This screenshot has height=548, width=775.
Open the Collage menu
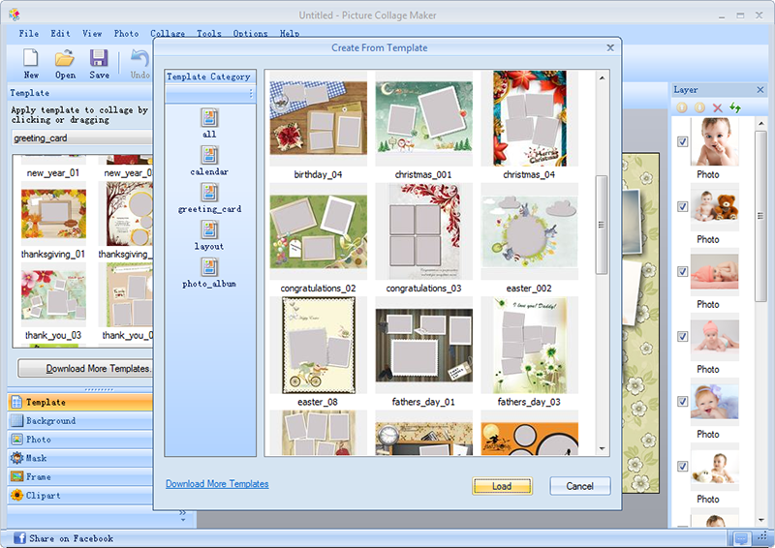click(x=168, y=34)
